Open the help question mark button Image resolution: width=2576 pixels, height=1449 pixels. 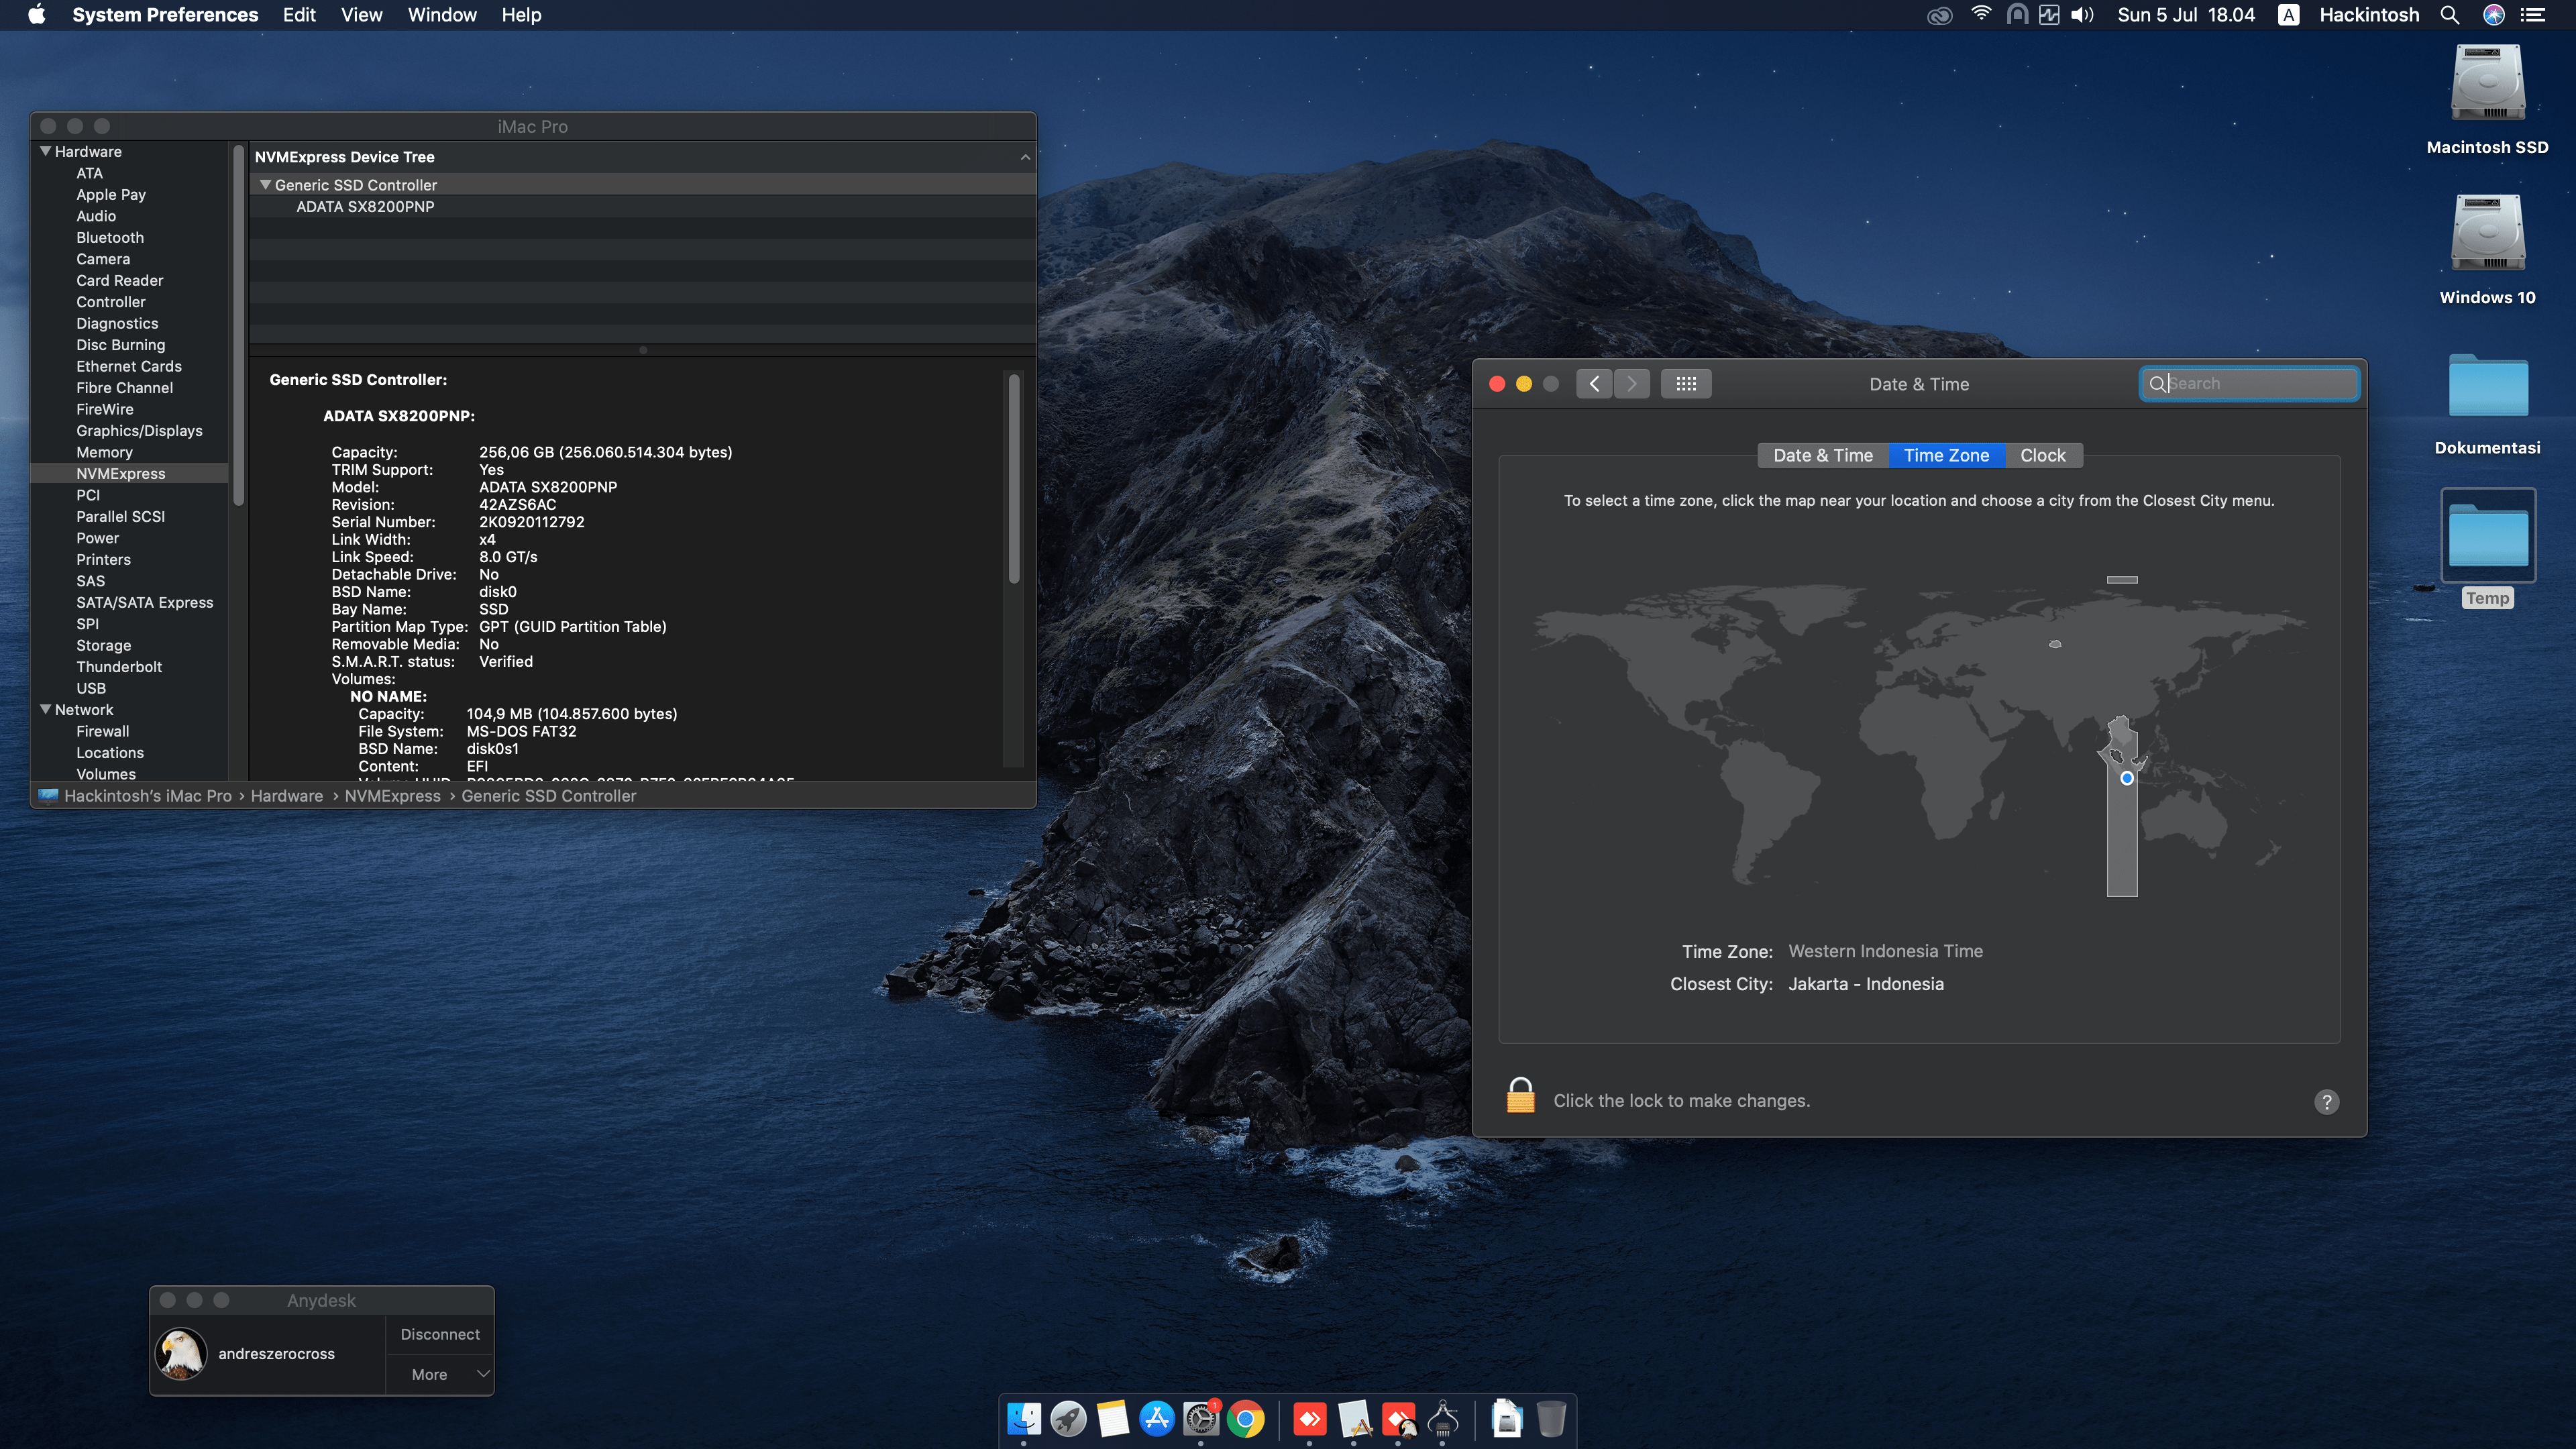[x=2326, y=1101]
